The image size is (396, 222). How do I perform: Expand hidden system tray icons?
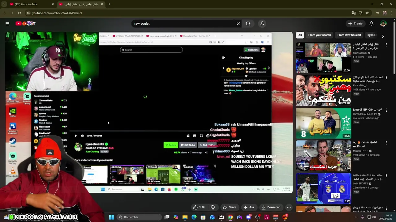(x=356, y=217)
